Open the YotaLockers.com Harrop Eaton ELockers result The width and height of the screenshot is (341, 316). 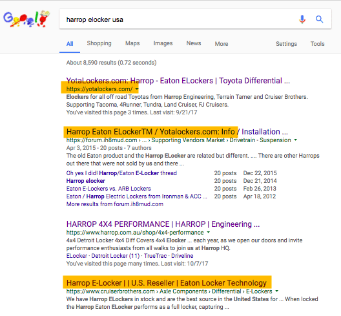178,81
